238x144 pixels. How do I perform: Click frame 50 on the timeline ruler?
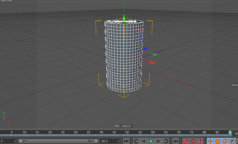[127, 132]
